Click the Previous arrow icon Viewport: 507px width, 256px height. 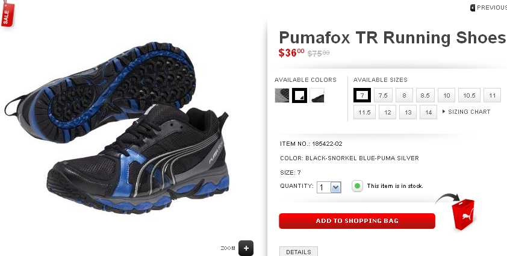(x=473, y=7)
